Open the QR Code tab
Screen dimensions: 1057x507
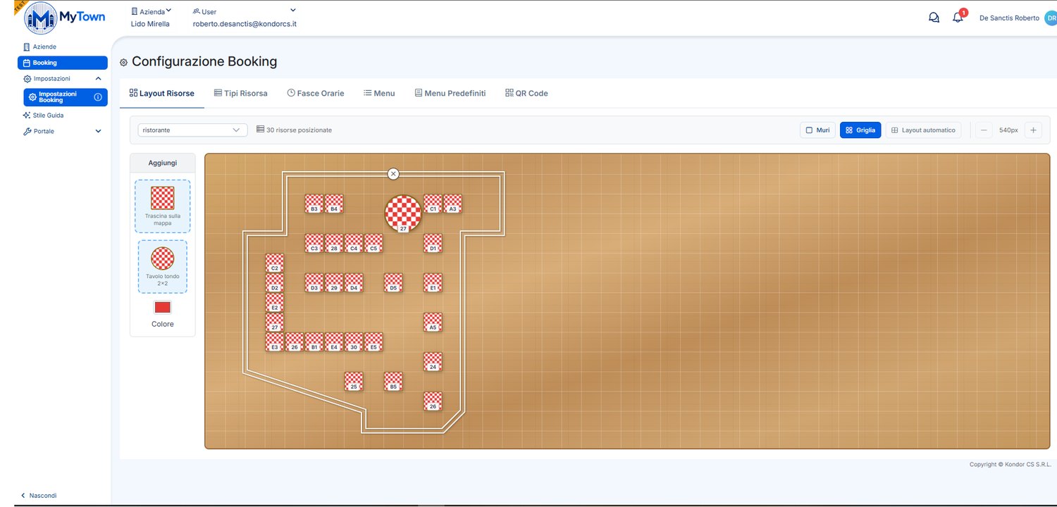tap(526, 93)
